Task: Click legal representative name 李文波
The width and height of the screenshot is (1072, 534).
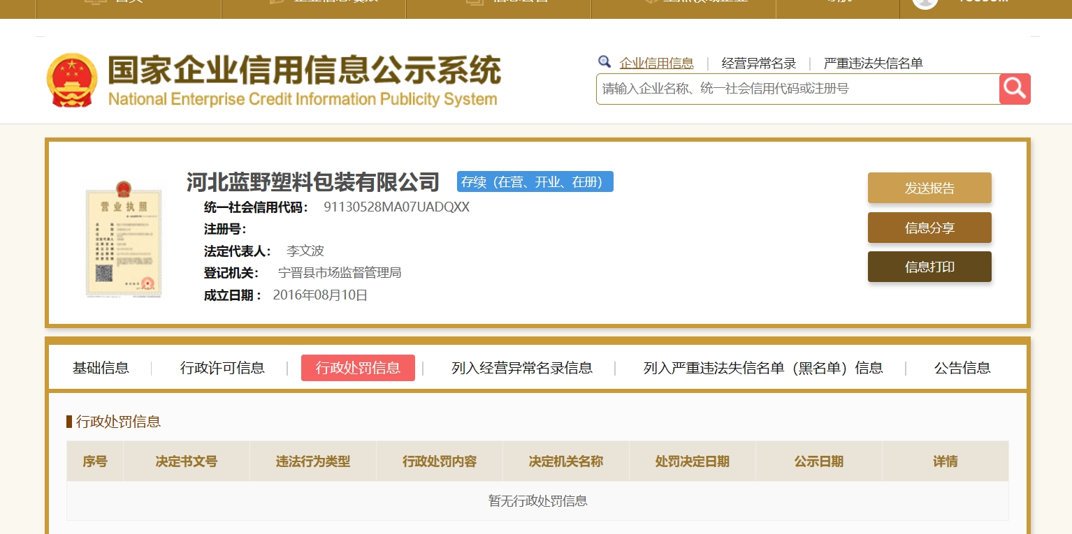Action: coord(305,251)
